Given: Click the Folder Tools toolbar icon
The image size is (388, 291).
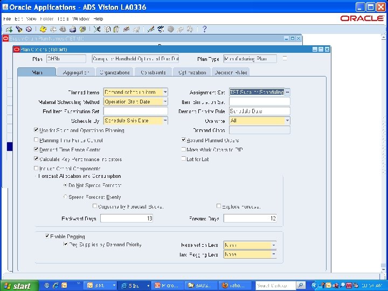Looking at the screenshot, I should pos(190,30).
